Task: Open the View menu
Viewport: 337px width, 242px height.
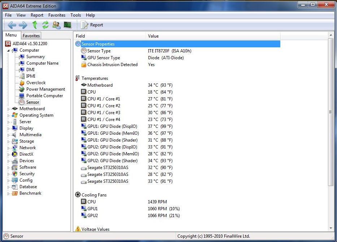Action: [21, 15]
